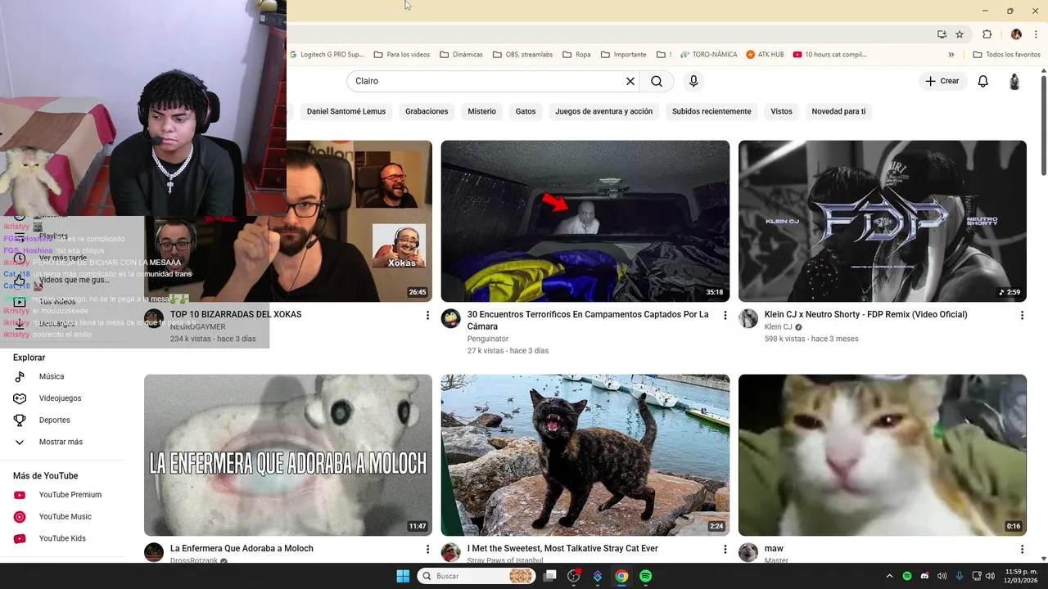Open the YouTube account avatar menu

[x=1014, y=81]
